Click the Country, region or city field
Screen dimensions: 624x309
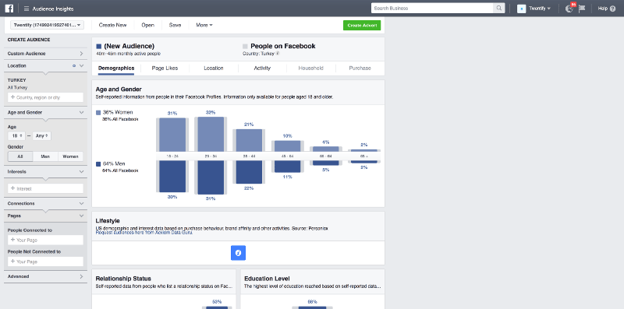46,97
